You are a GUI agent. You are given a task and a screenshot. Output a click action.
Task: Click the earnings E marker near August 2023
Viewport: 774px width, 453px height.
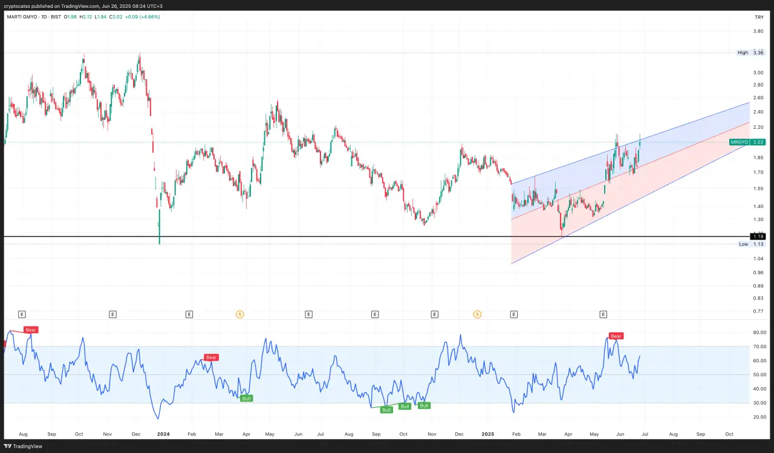(x=22, y=314)
